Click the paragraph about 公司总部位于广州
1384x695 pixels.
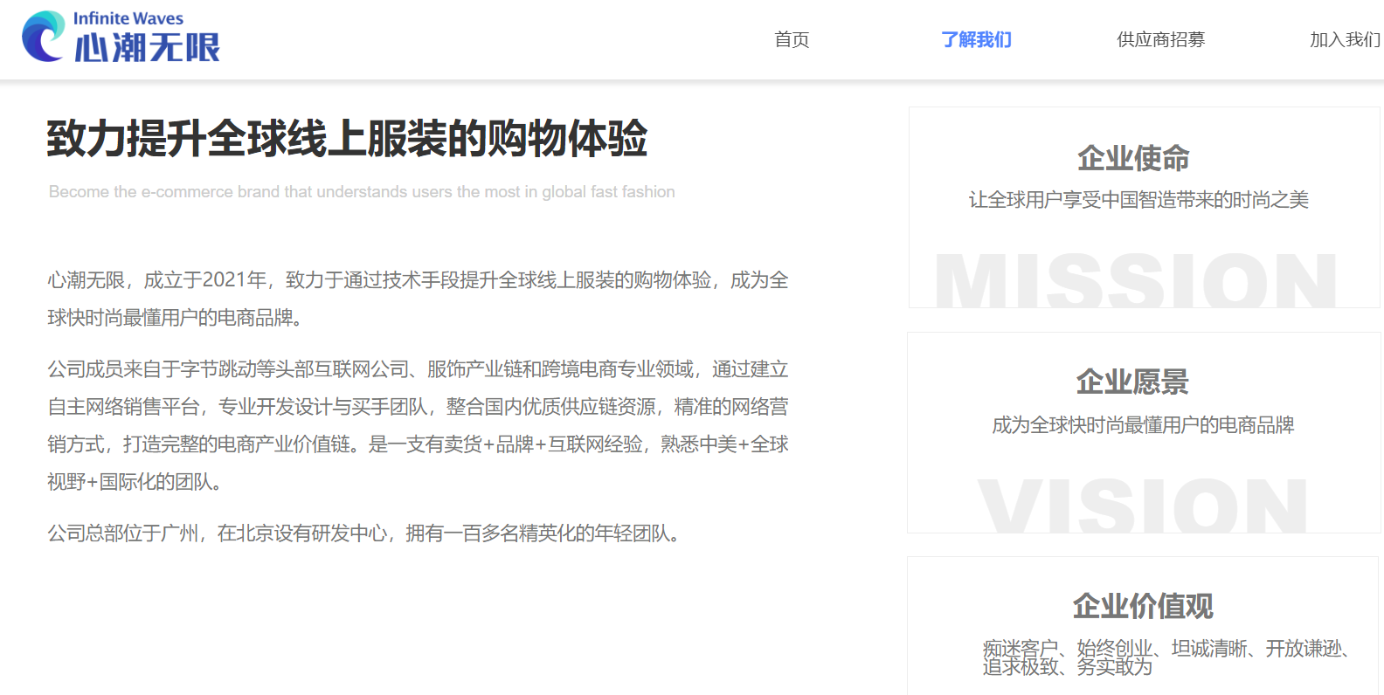[x=365, y=533]
